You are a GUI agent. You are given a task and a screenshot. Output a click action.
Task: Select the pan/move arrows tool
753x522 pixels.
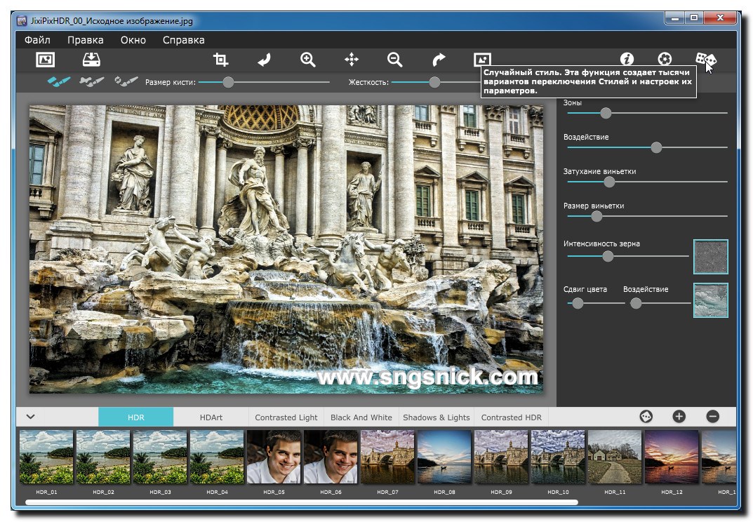tap(352, 60)
